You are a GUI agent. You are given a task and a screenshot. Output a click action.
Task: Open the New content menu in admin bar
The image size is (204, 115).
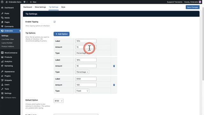[x=33, y=2]
